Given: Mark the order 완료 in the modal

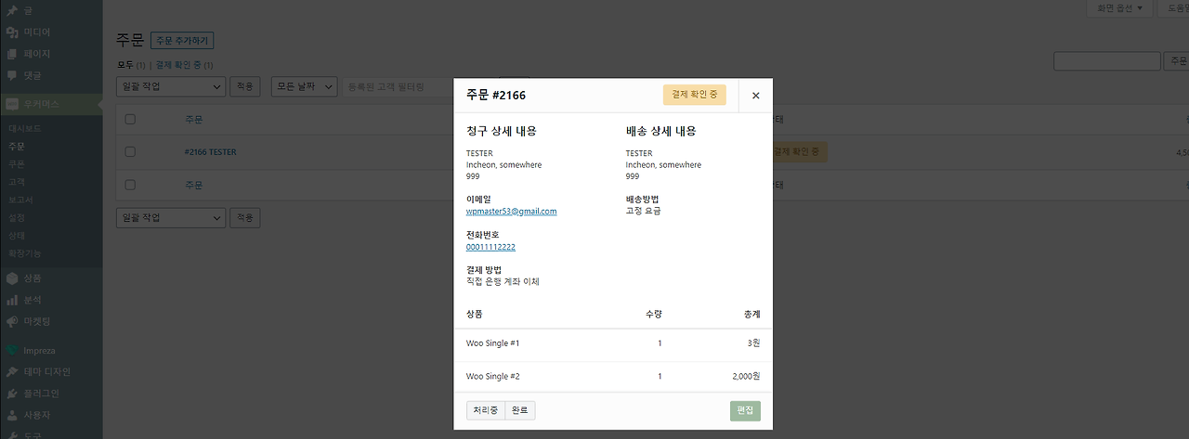Looking at the screenshot, I should pyautogui.click(x=520, y=410).
